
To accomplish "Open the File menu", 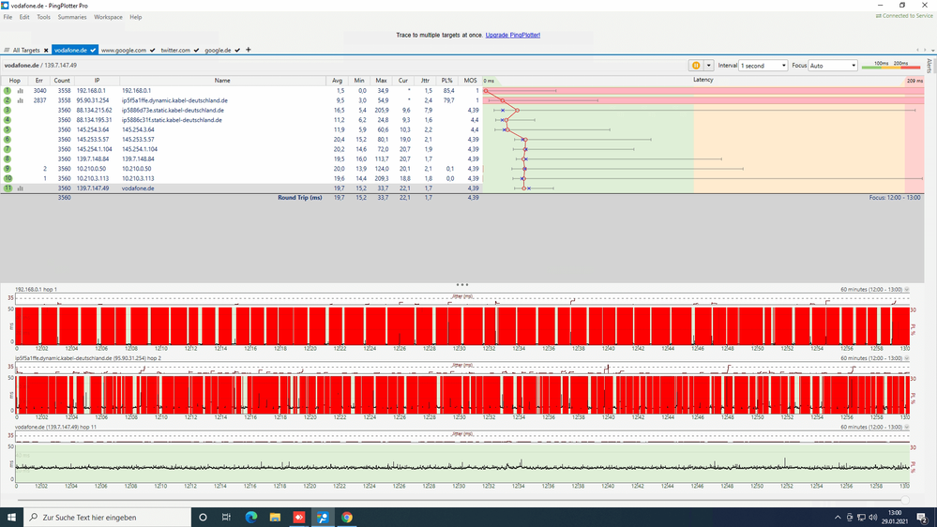I will pyautogui.click(x=8, y=17).
